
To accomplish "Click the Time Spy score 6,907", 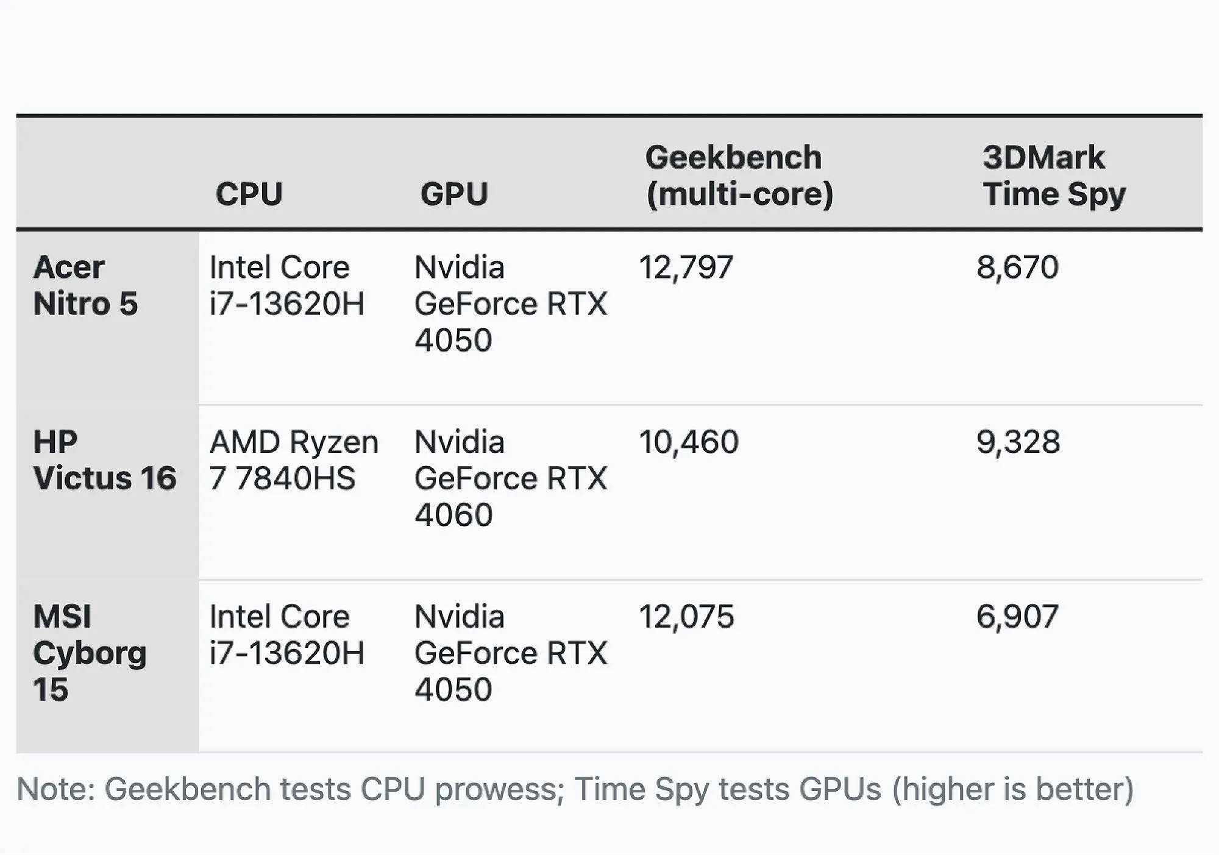I will click(x=1017, y=617).
